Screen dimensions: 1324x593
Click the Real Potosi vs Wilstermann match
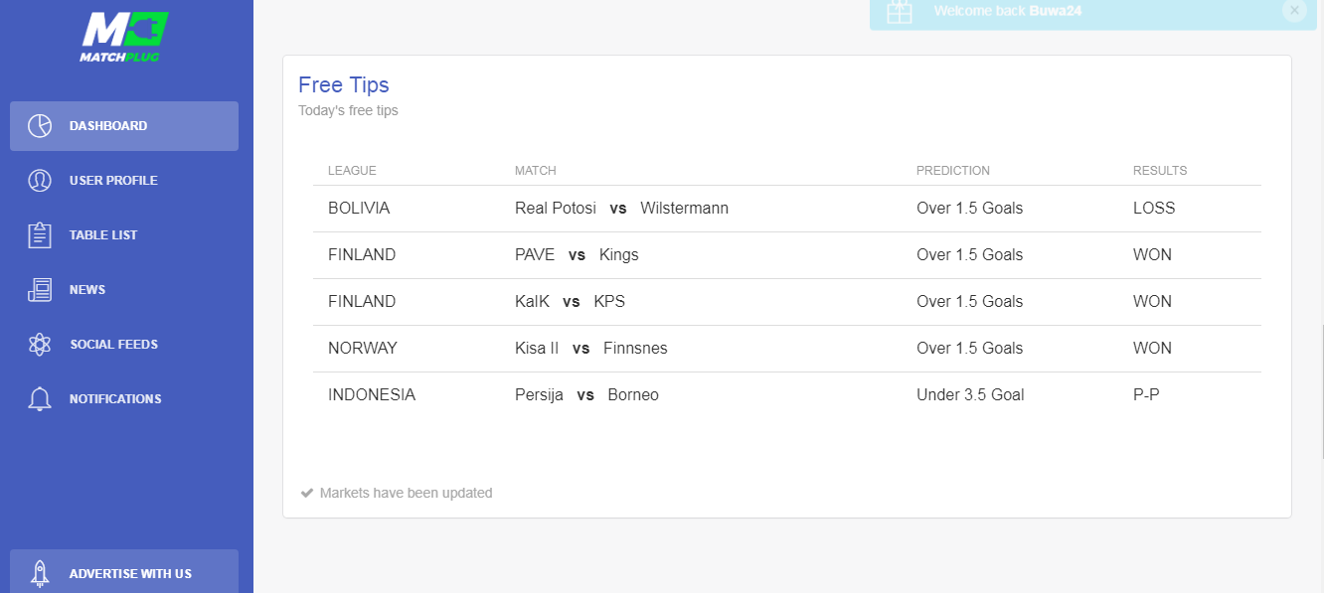pos(621,209)
